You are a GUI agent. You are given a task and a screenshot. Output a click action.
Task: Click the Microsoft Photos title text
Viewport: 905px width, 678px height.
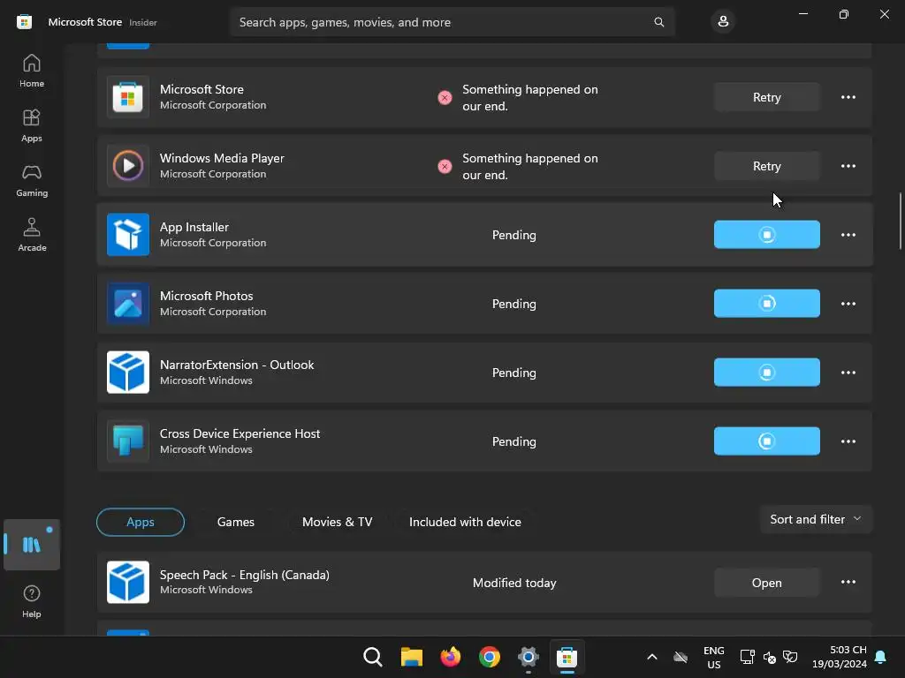coord(206,296)
